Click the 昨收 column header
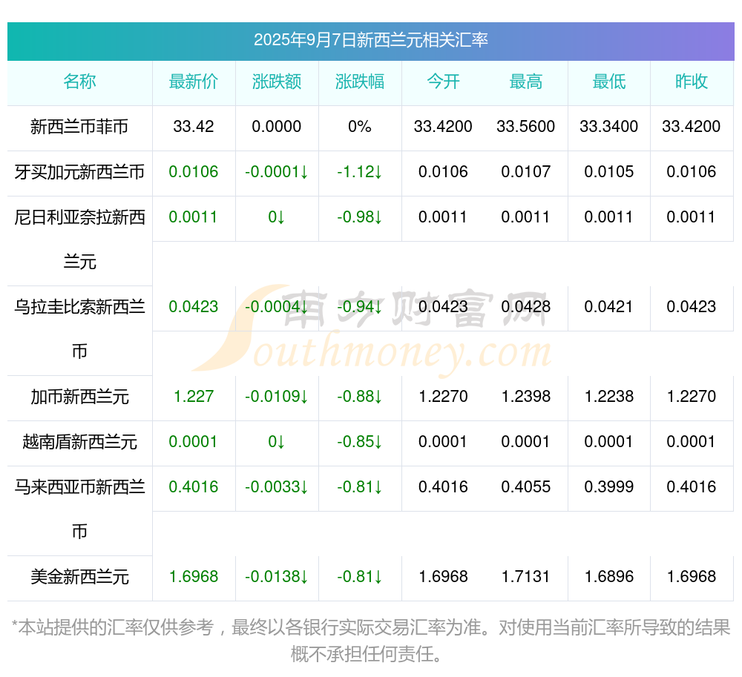This screenshot has width=742, height=677. 692,82
